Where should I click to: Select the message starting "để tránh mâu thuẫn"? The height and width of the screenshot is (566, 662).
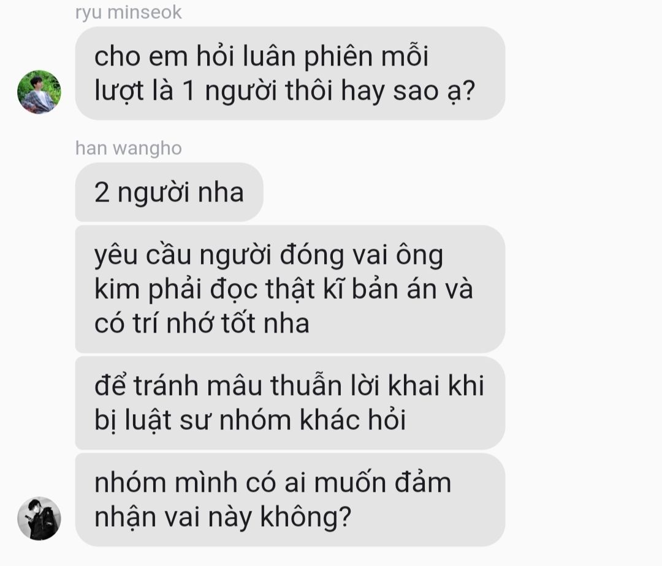(x=290, y=403)
